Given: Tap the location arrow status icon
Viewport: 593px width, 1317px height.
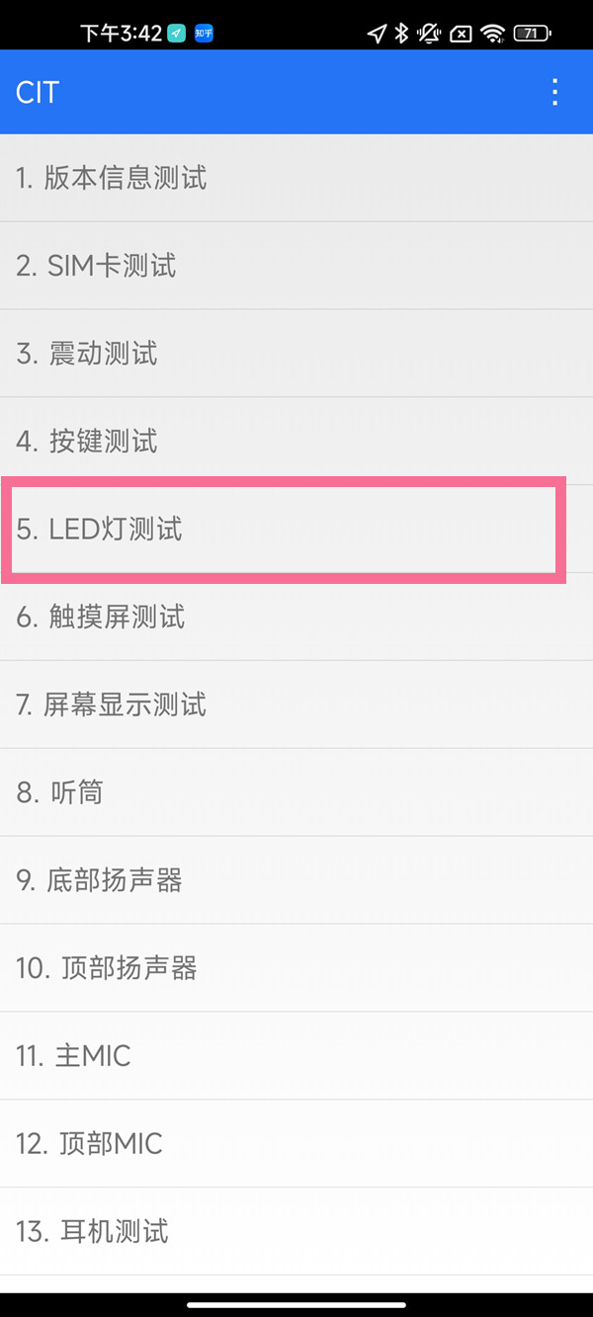Looking at the screenshot, I should click(x=377, y=34).
